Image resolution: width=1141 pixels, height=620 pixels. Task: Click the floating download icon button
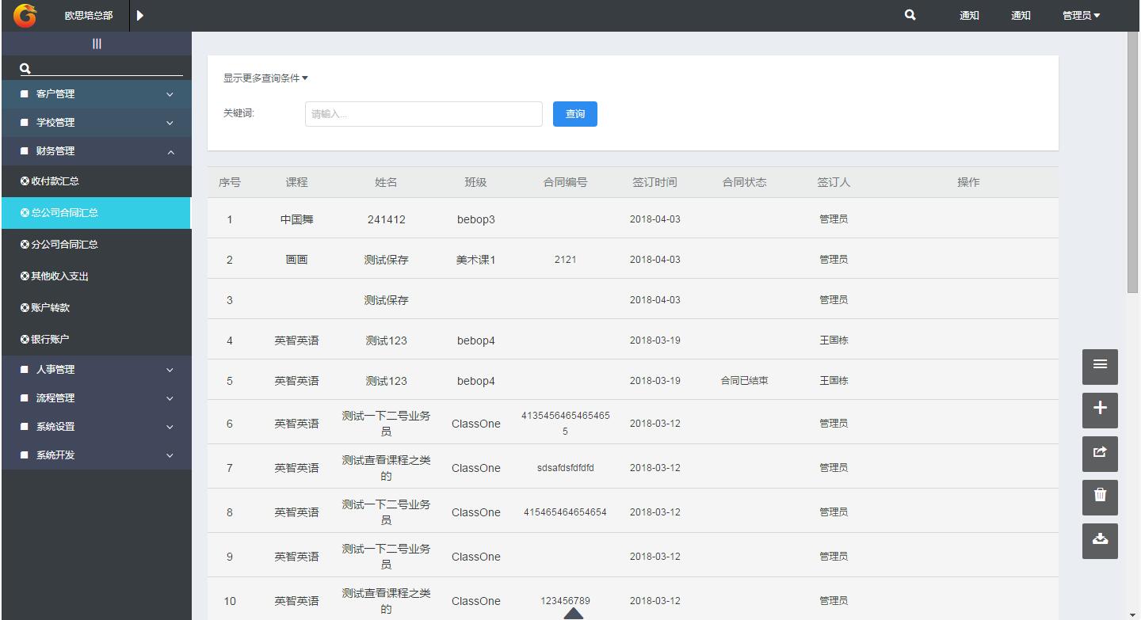point(1100,539)
